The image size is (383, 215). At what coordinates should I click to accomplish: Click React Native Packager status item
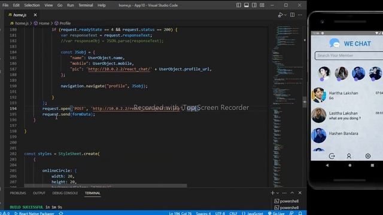(x=34, y=213)
